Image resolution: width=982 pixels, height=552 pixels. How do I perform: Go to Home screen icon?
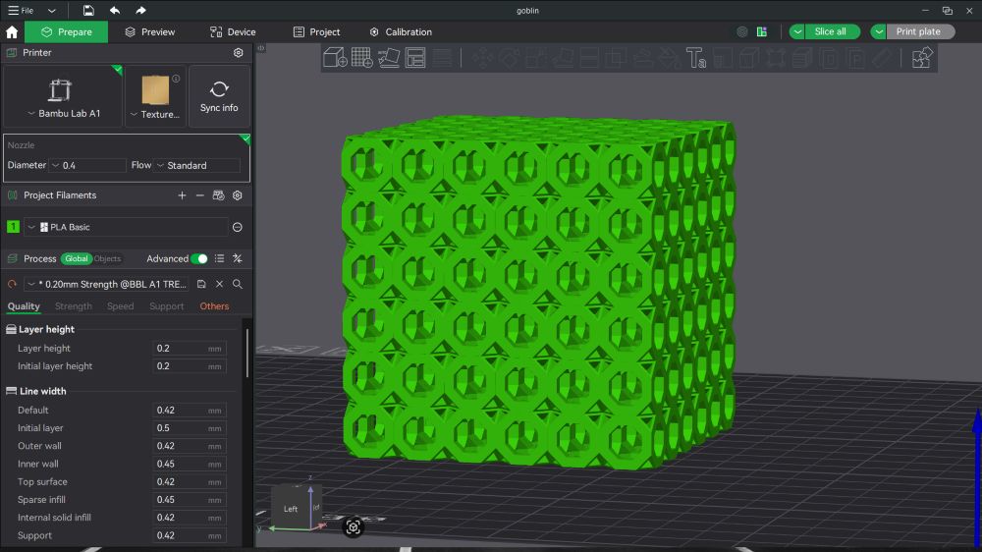click(x=11, y=32)
